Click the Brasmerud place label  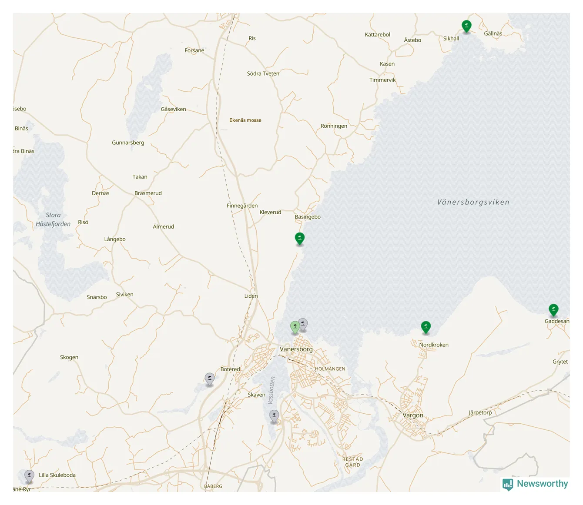pos(148,193)
